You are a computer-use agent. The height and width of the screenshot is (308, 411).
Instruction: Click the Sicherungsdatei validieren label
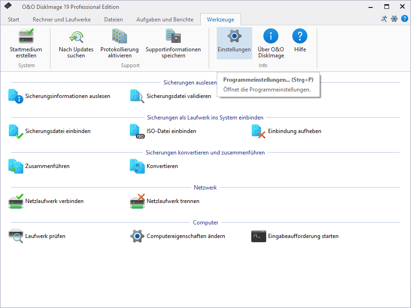click(x=179, y=96)
